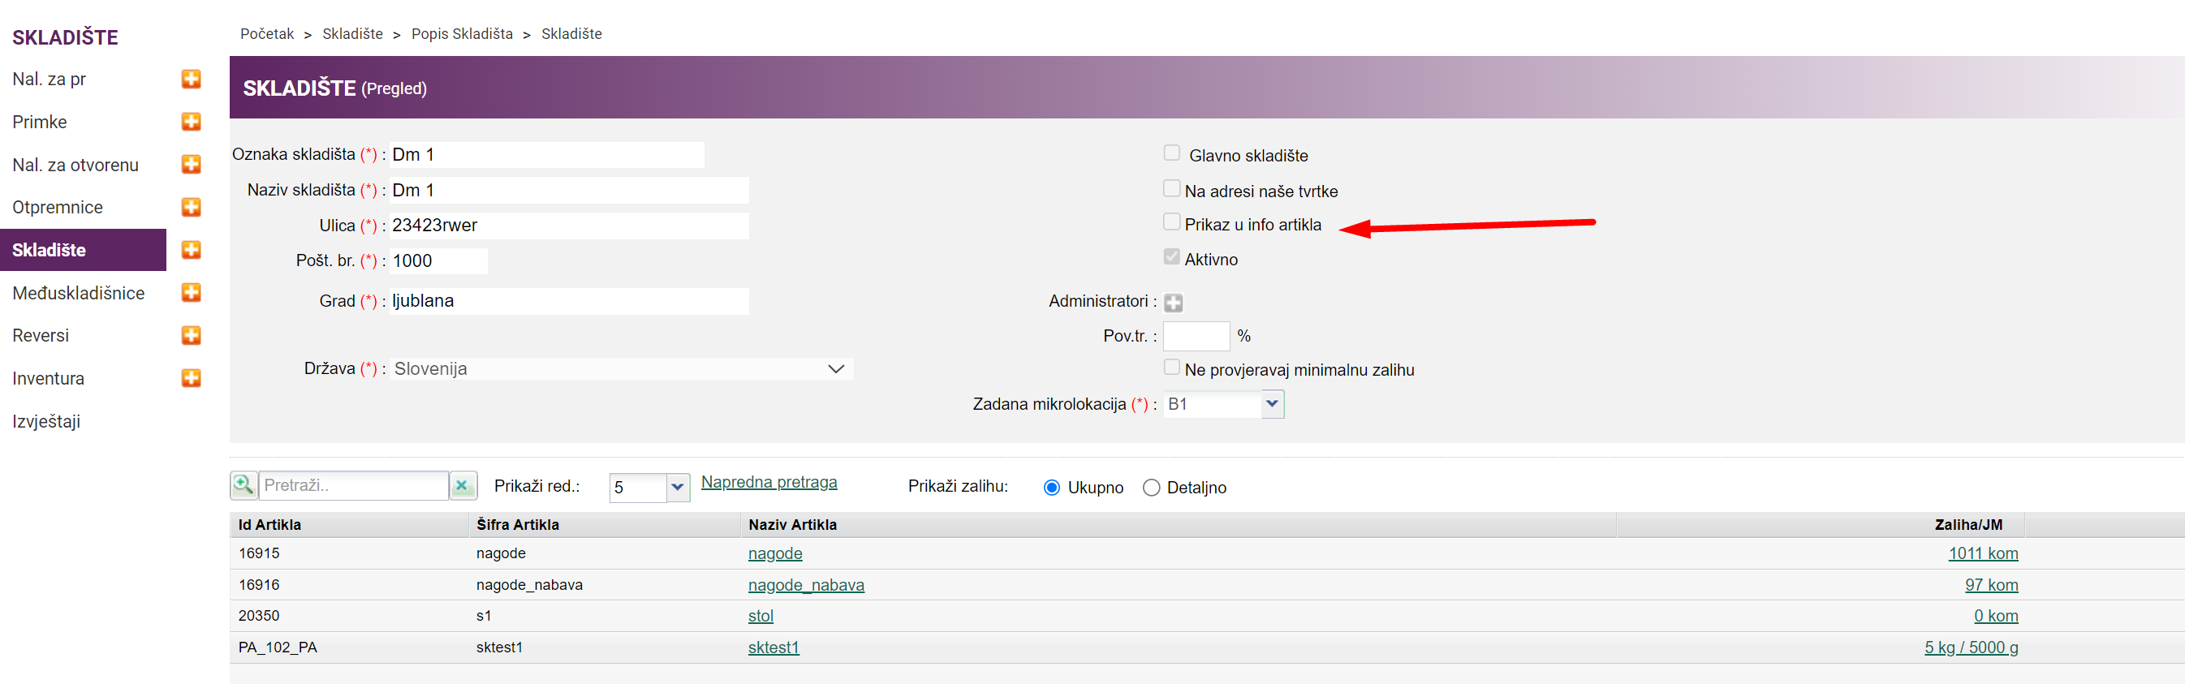Open stol article link
This screenshot has width=2185, height=684.
click(x=761, y=616)
